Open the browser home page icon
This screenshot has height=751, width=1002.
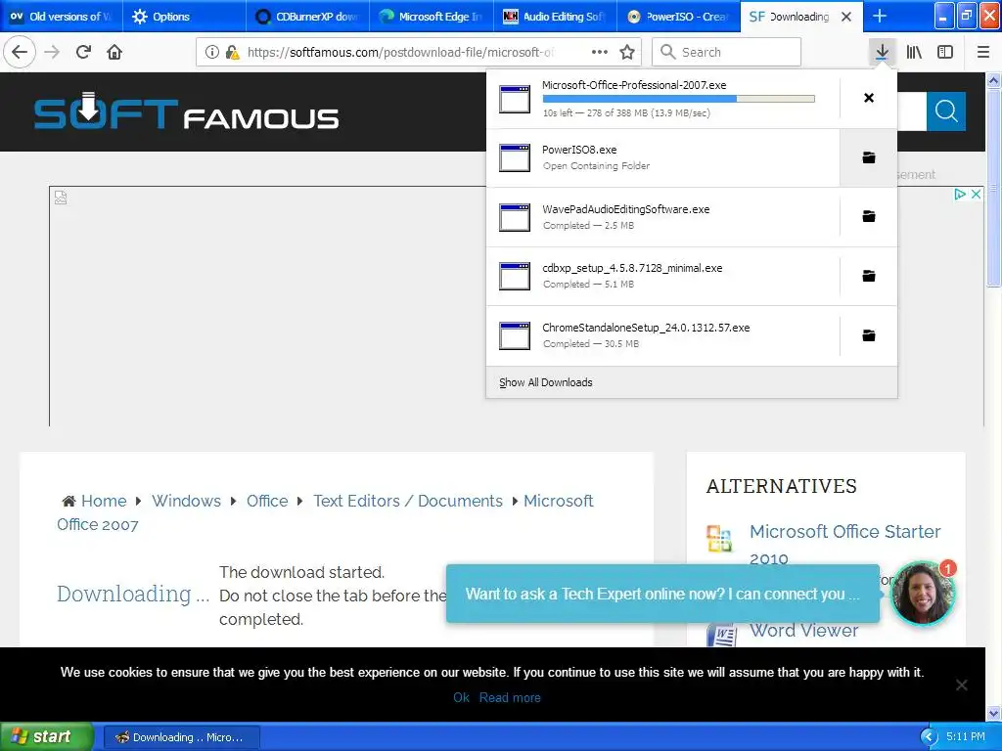(x=114, y=52)
